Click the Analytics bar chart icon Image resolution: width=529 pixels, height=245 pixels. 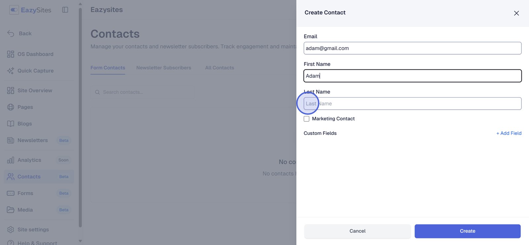point(11,160)
